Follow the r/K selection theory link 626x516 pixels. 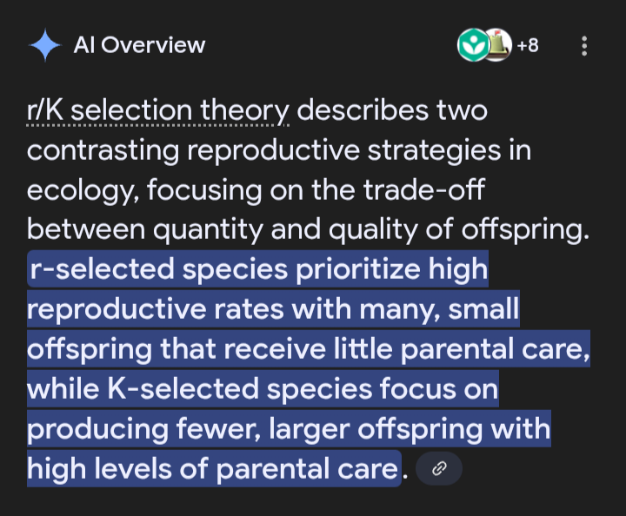158,111
